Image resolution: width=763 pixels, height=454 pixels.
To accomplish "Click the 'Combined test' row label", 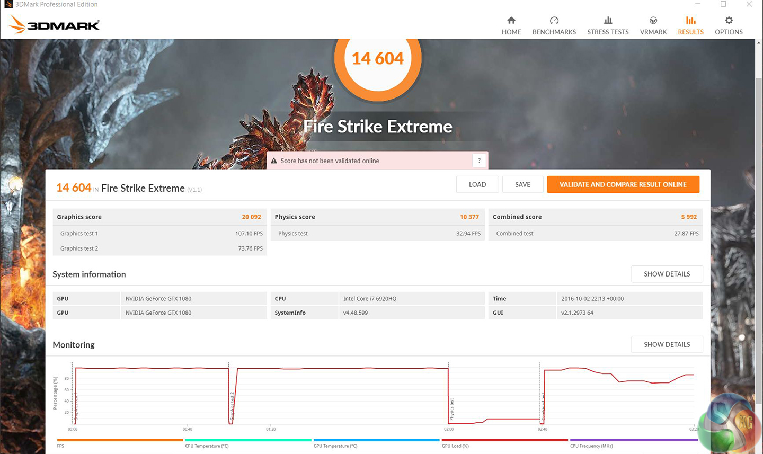I will point(514,233).
